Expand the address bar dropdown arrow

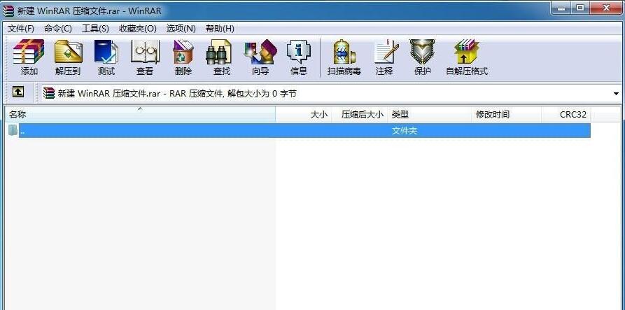point(616,94)
